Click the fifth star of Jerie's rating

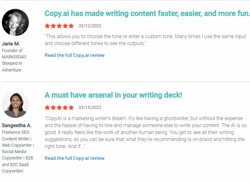(71, 26)
